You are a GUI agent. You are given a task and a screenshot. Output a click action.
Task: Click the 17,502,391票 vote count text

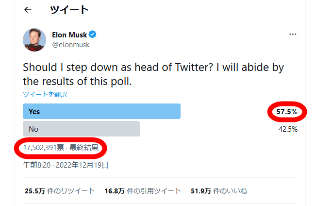pos(44,148)
